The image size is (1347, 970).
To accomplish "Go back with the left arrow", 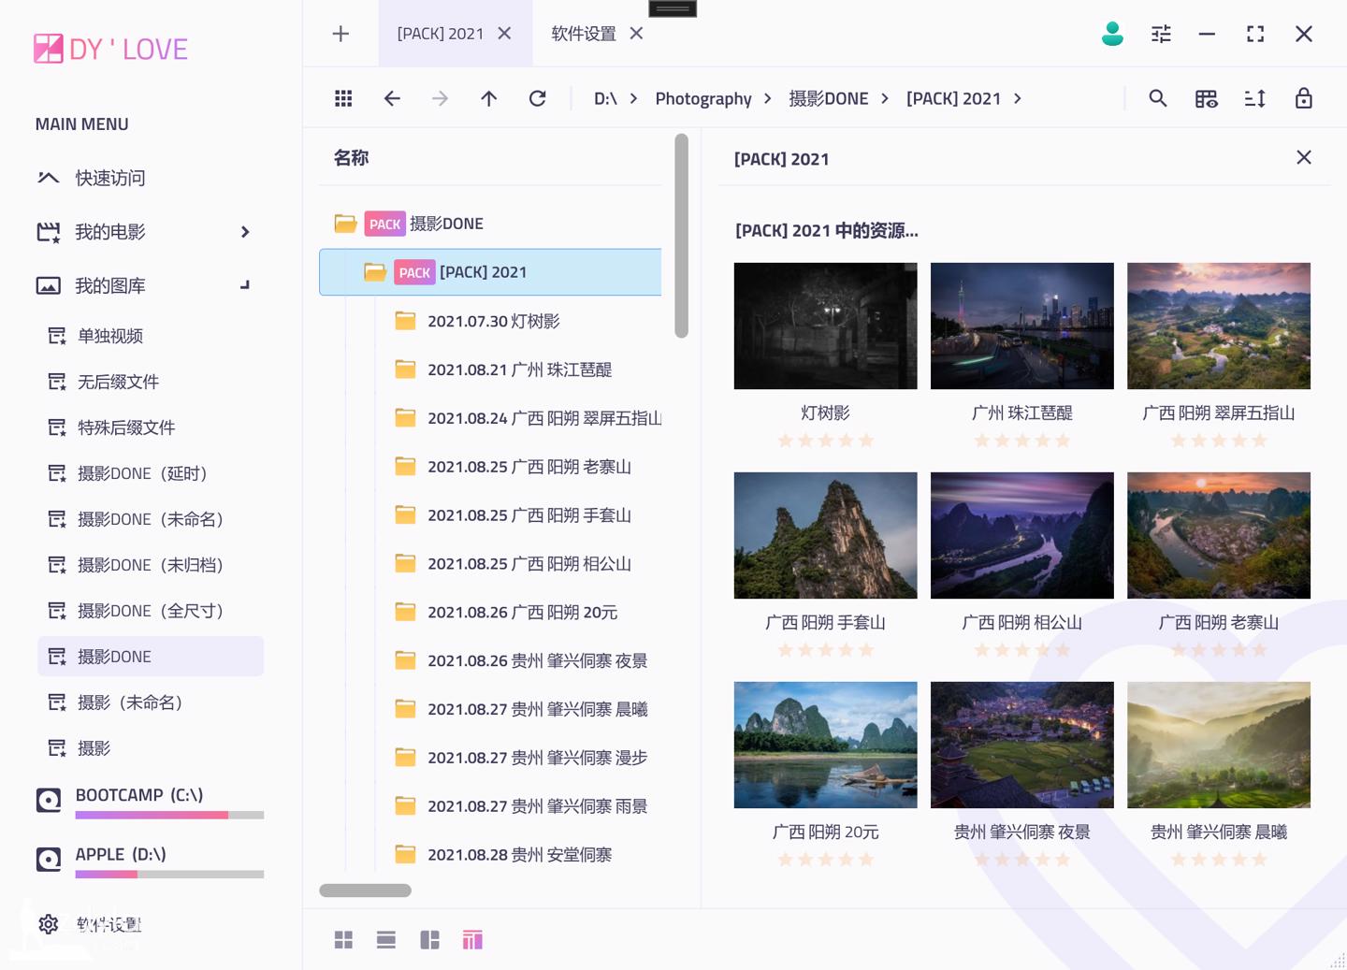I will pyautogui.click(x=392, y=98).
